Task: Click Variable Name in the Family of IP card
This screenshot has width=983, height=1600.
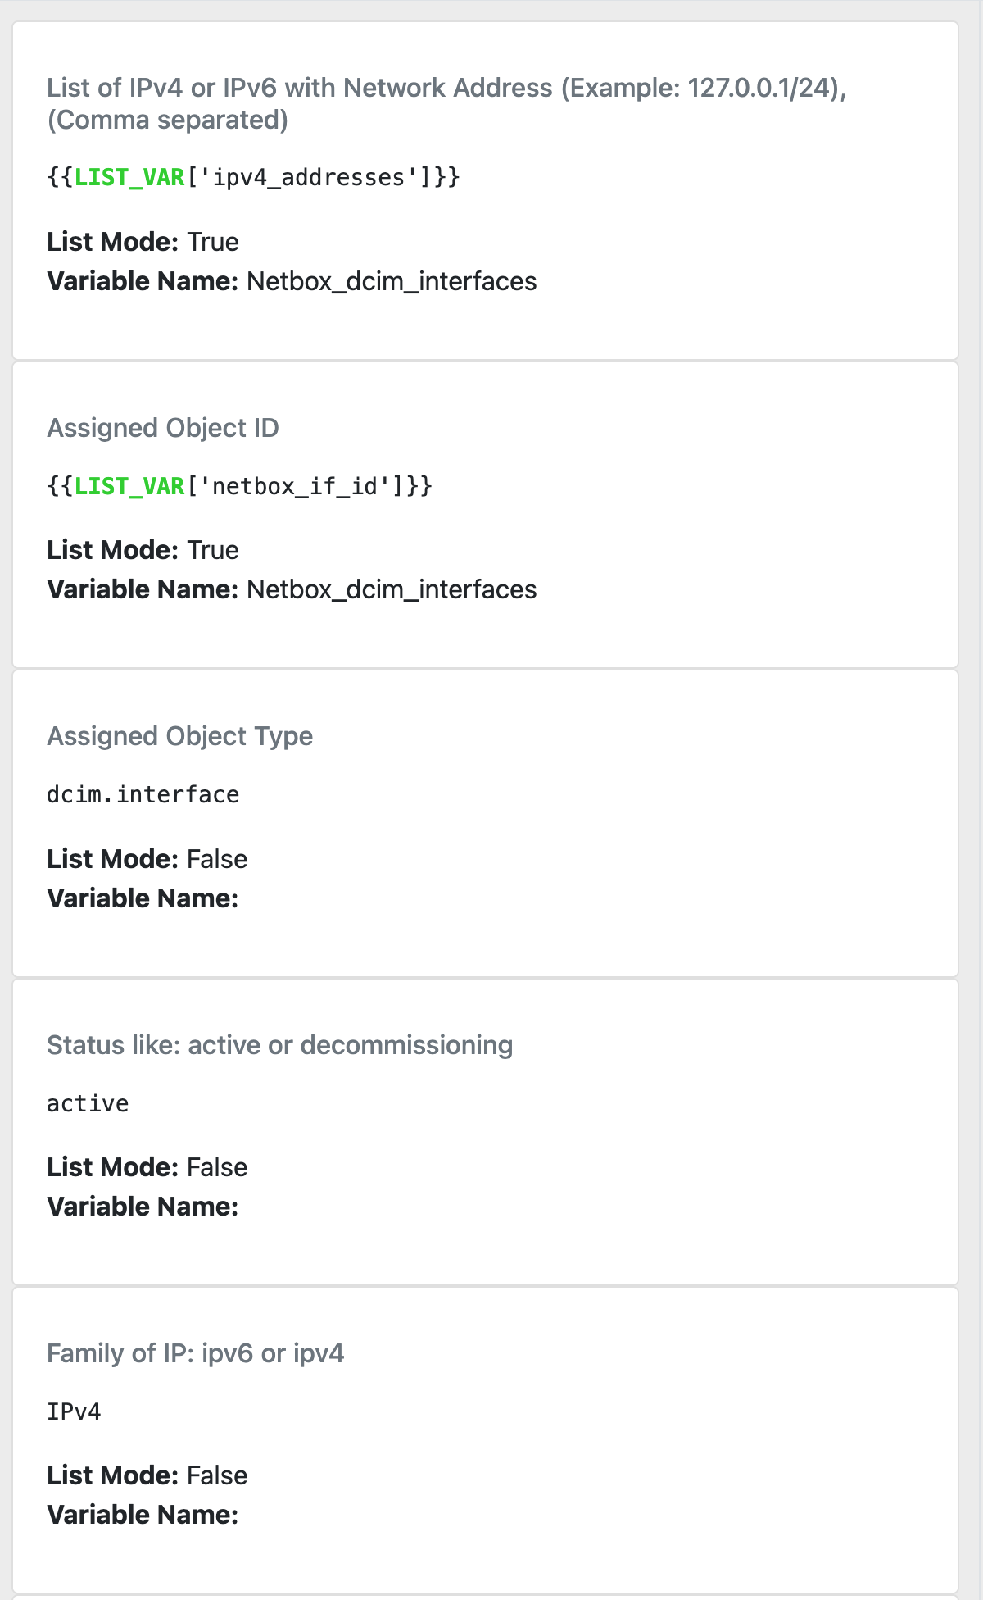Action: (143, 1515)
